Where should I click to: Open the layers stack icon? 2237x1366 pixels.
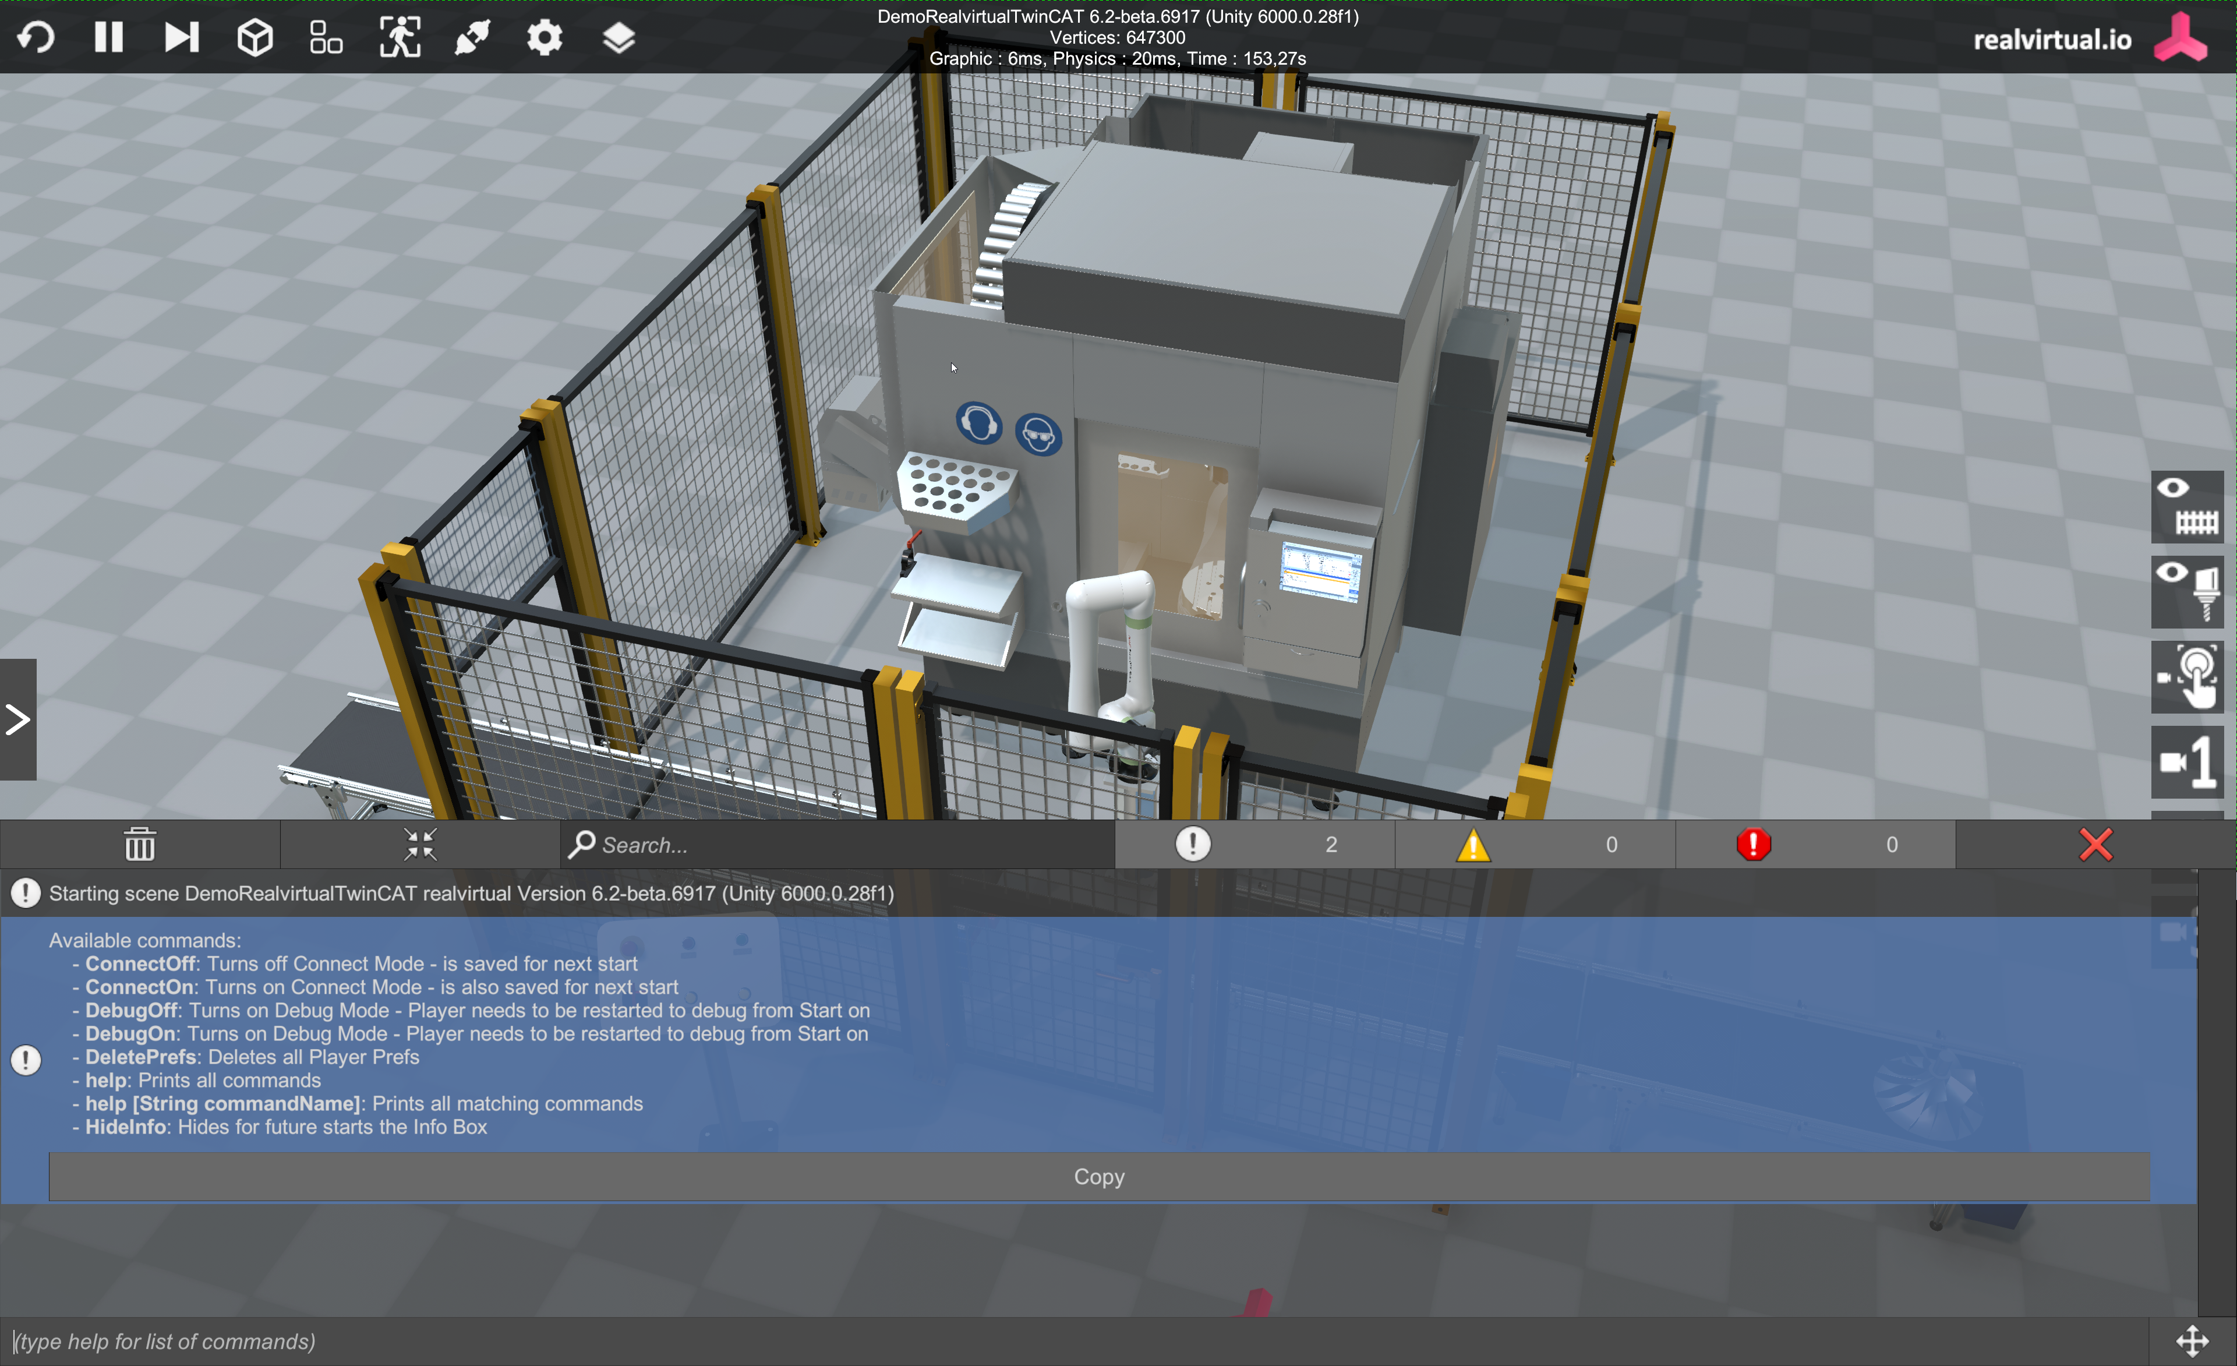pos(619,38)
